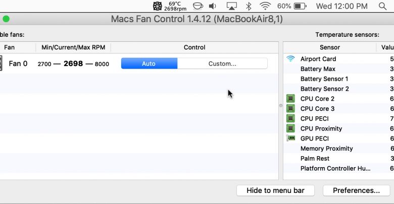Click the CPU PECI chip icon
Screen dimensions: 394x204
pyautogui.click(x=291, y=118)
